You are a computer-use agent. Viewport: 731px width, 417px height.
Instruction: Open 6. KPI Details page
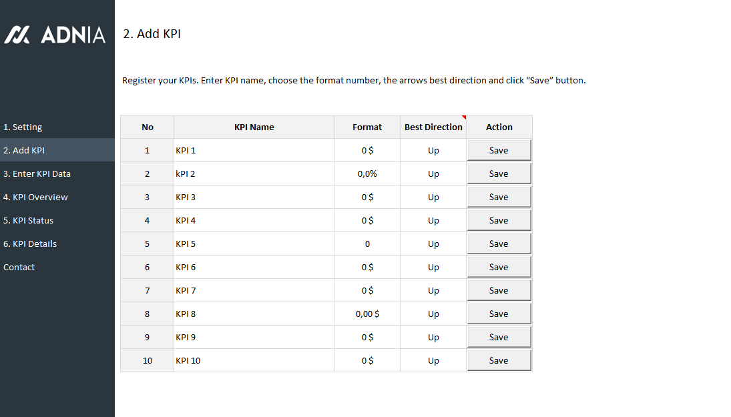click(x=30, y=244)
